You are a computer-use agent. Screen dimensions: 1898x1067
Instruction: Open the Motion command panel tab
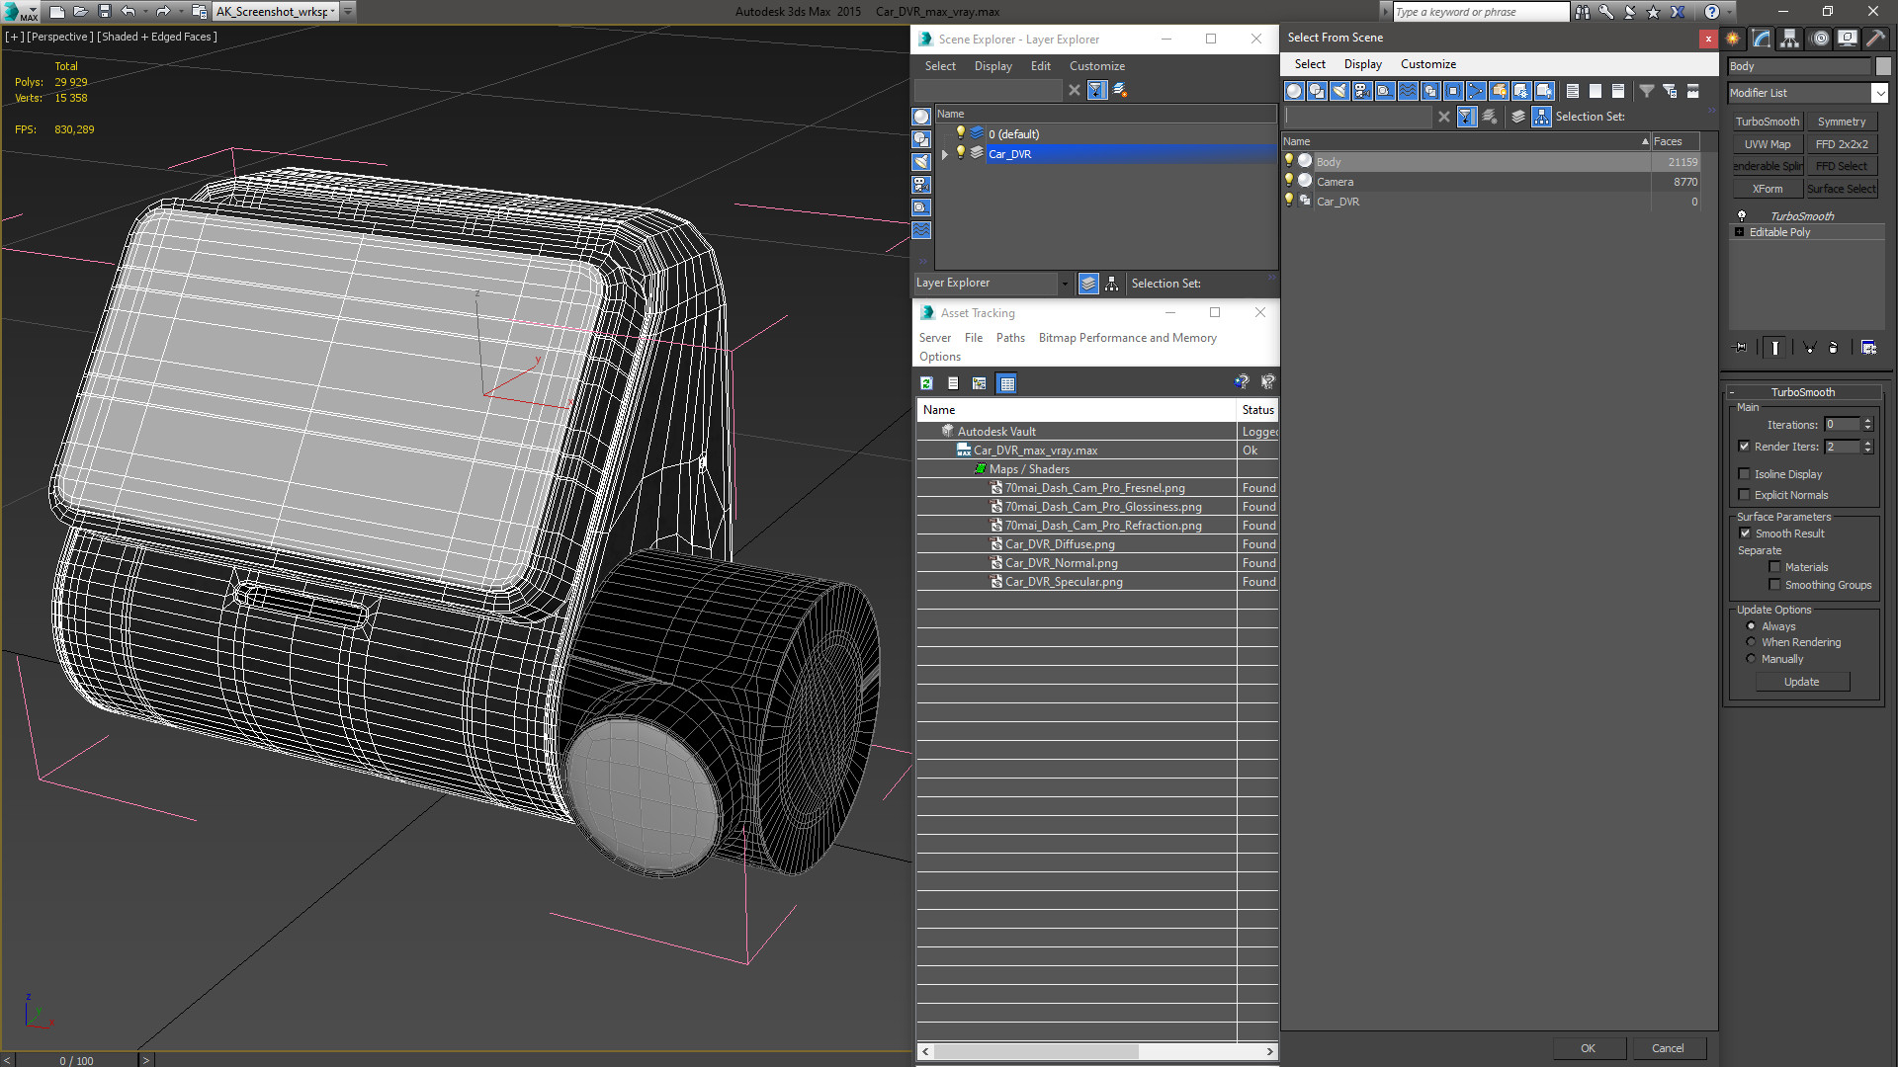click(x=1819, y=39)
